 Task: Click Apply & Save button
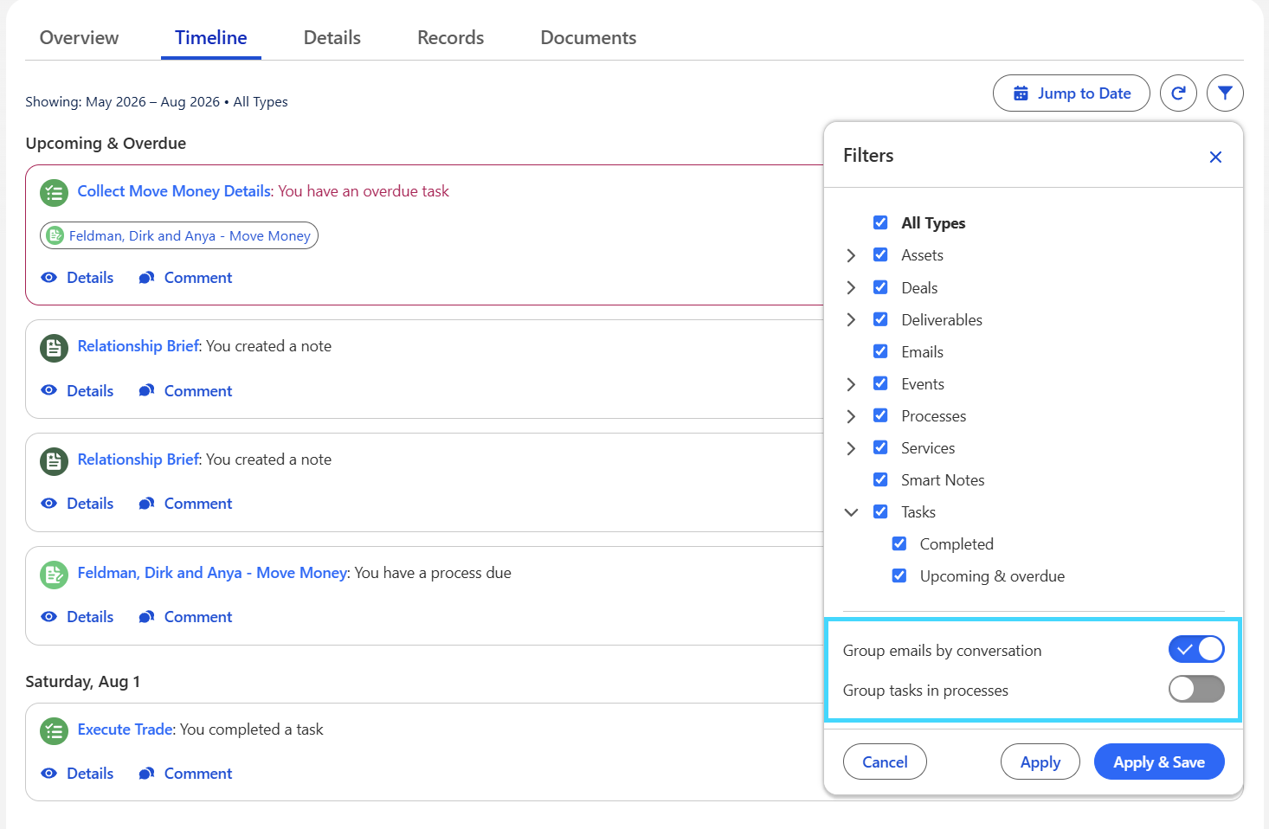pyautogui.click(x=1159, y=762)
